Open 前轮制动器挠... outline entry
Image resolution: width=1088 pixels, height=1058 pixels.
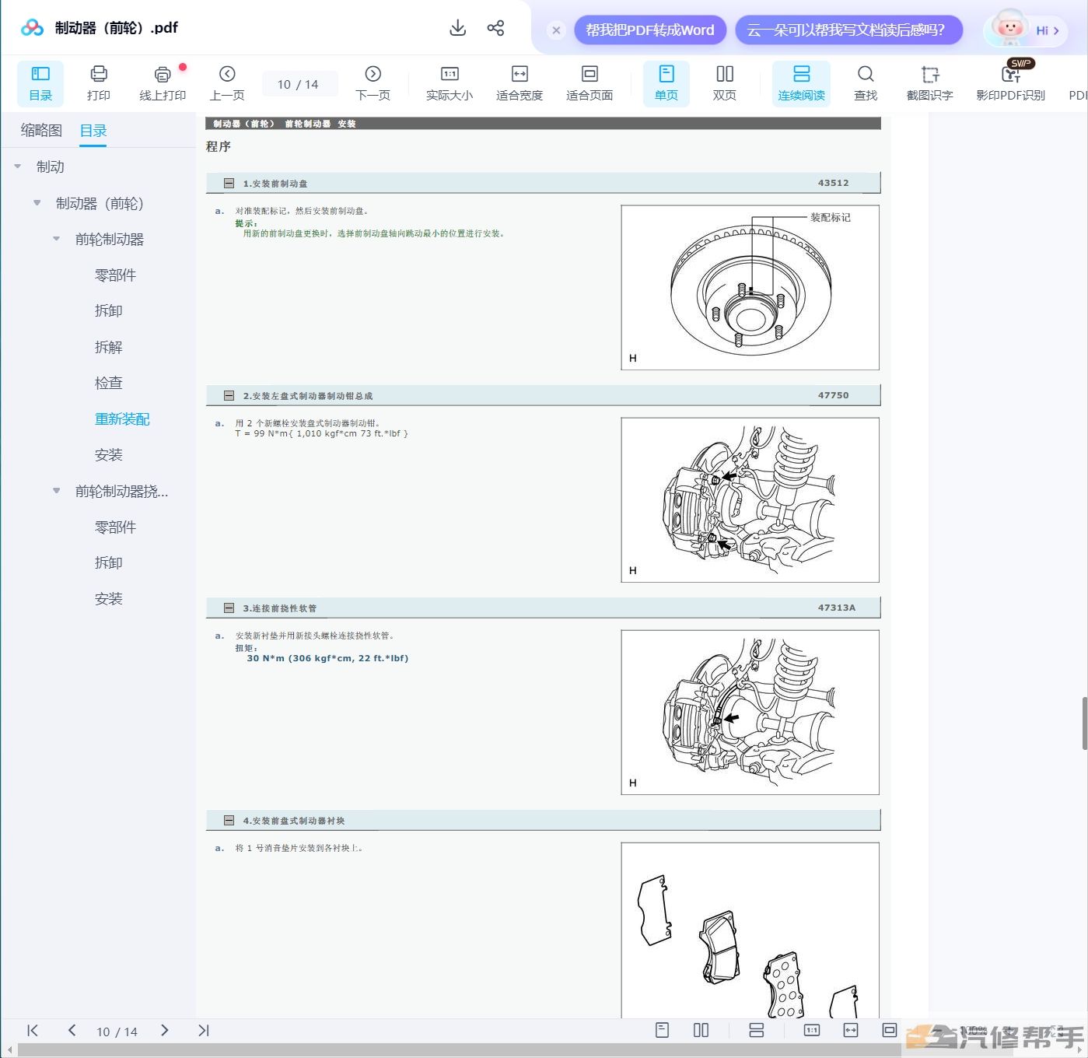[x=121, y=491]
